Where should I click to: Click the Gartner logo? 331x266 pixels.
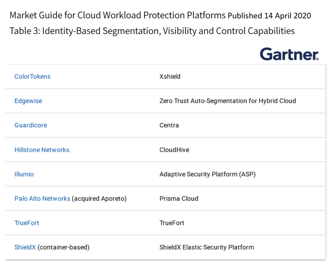[288, 54]
